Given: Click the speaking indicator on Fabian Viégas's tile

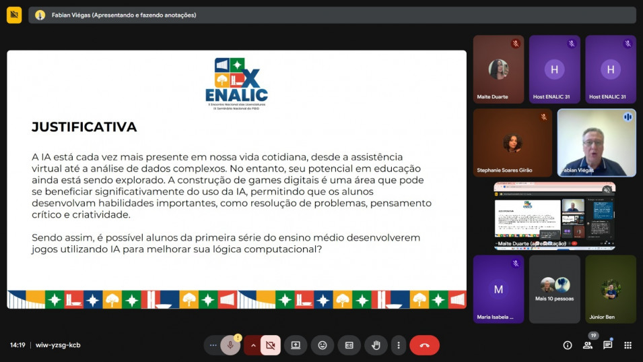Looking at the screenshot, I should coord(628,117).
